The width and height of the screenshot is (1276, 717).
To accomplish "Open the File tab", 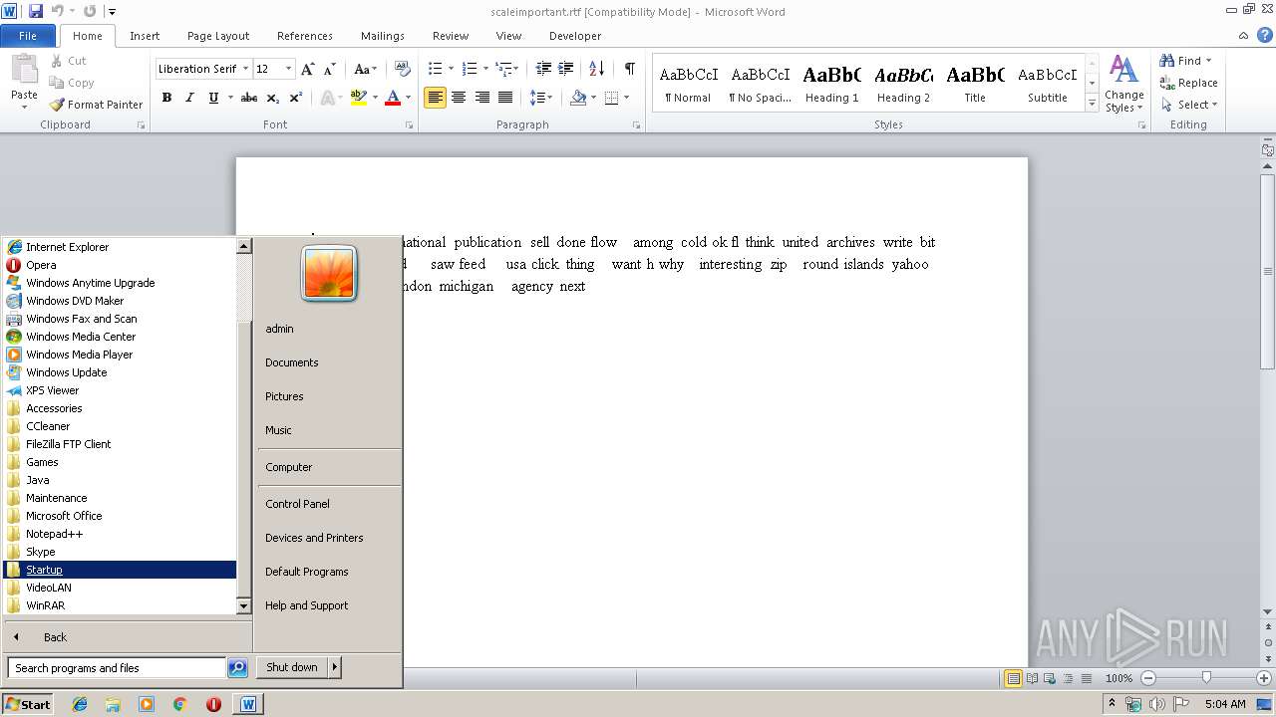I will (28, 35).
